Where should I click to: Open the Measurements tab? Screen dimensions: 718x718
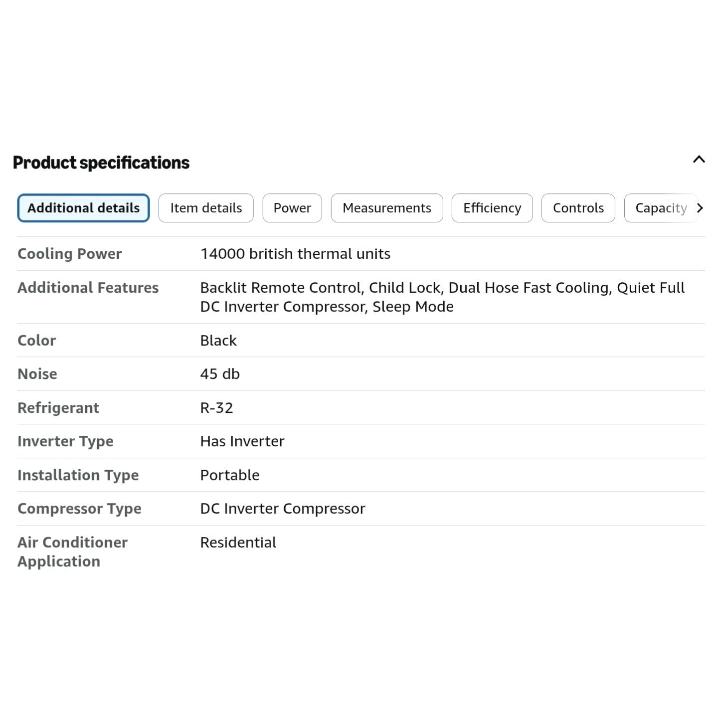(x=387, y=208)
